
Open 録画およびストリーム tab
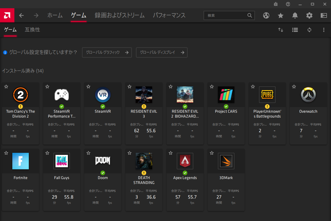pyautogui.click(x=119, y=15)
